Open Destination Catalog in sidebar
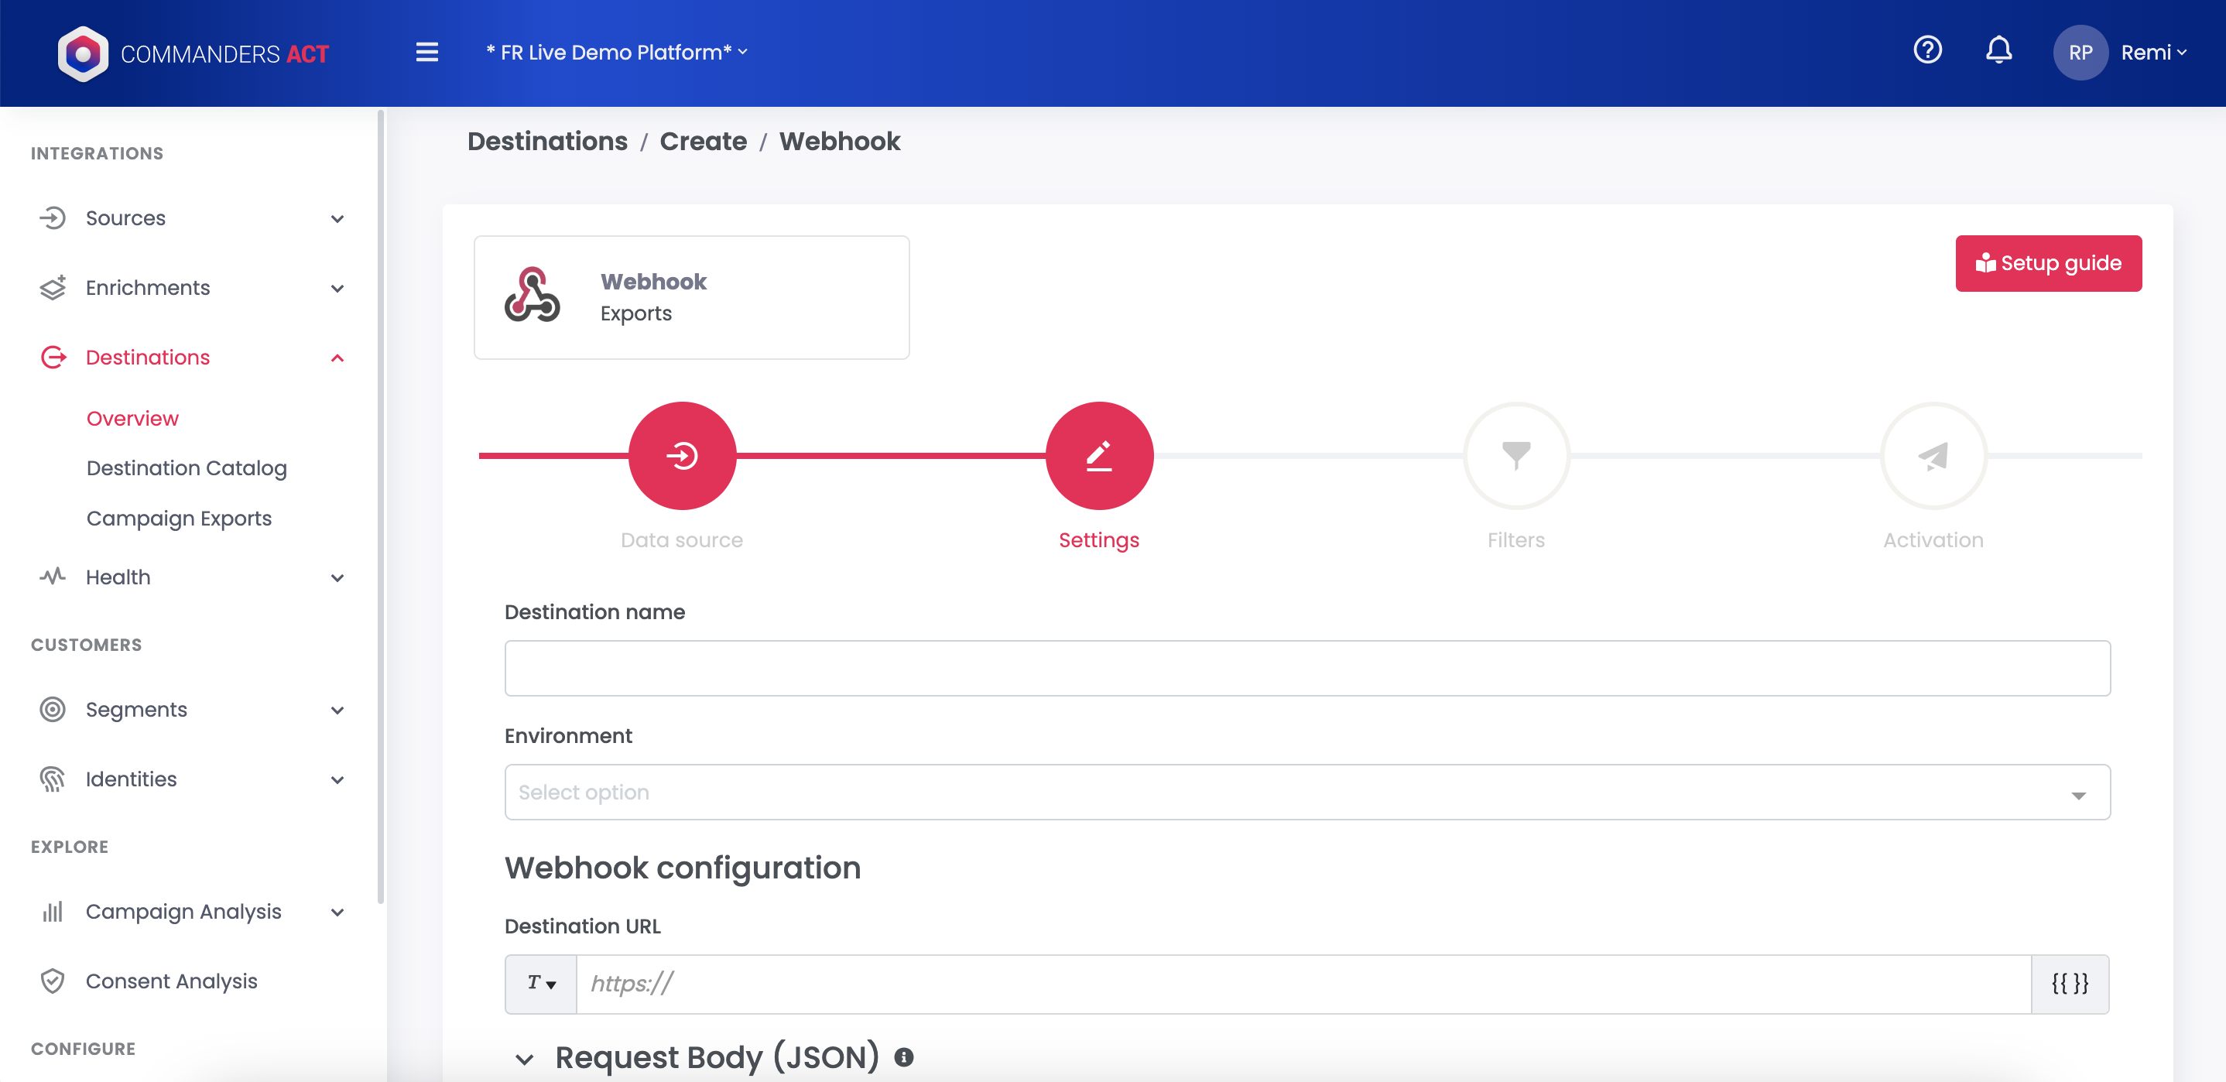This screenshot has width=2226, height=1082. (x=187, y=467)
